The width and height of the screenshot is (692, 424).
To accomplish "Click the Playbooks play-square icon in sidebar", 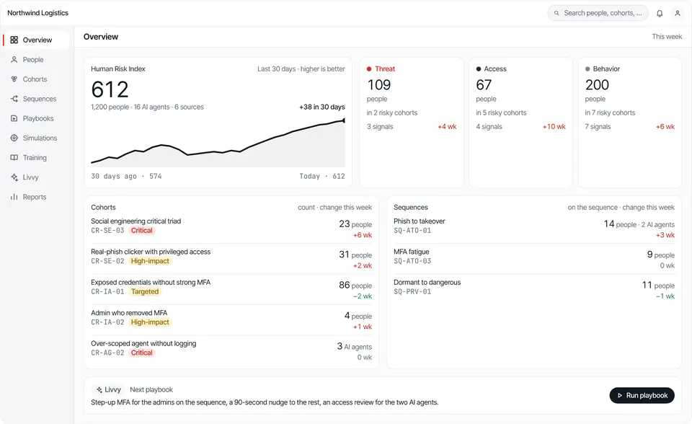I will click(14, 118).
